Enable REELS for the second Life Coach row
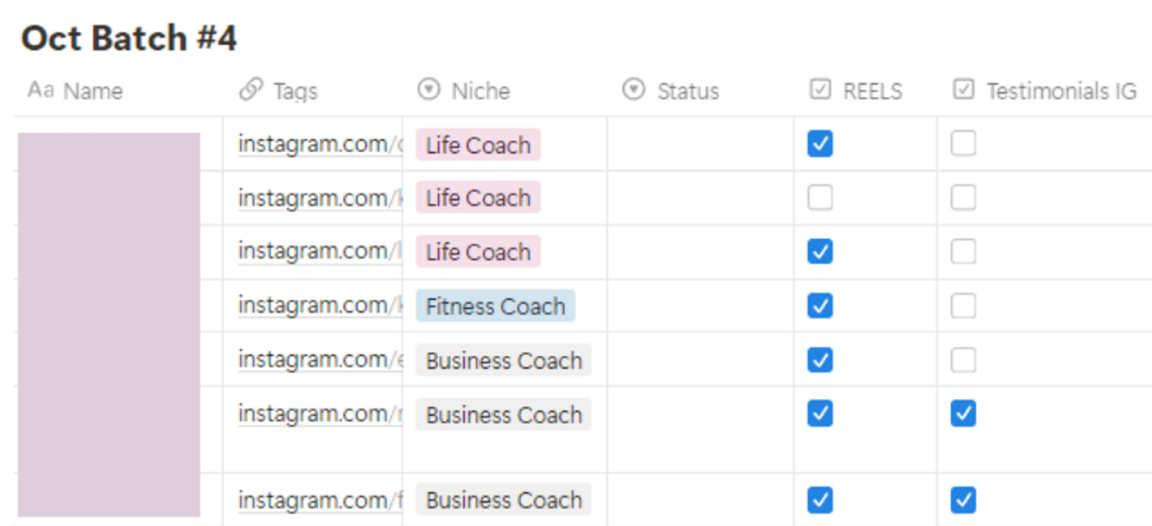 [820, 198]
